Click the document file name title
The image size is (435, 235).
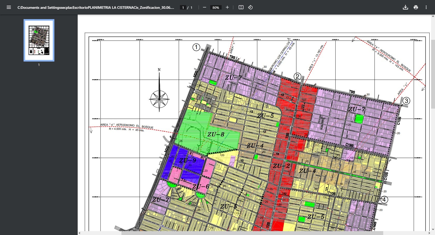(x=96, y=7)
